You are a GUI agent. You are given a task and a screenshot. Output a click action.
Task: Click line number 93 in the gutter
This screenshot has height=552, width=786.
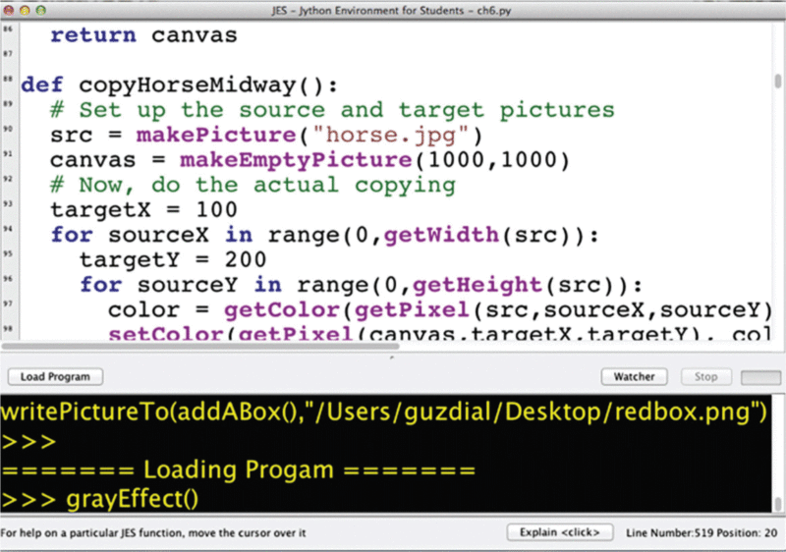[8, 204]
